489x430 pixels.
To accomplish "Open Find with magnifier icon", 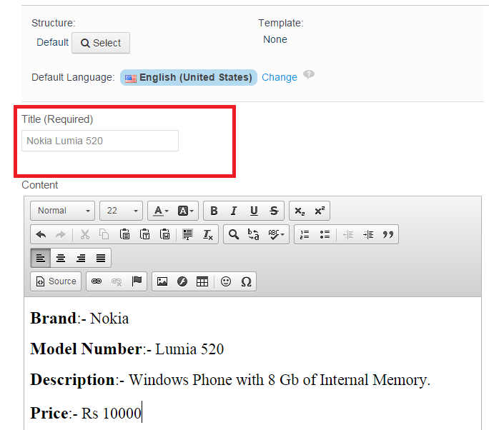I will point(234,234).
